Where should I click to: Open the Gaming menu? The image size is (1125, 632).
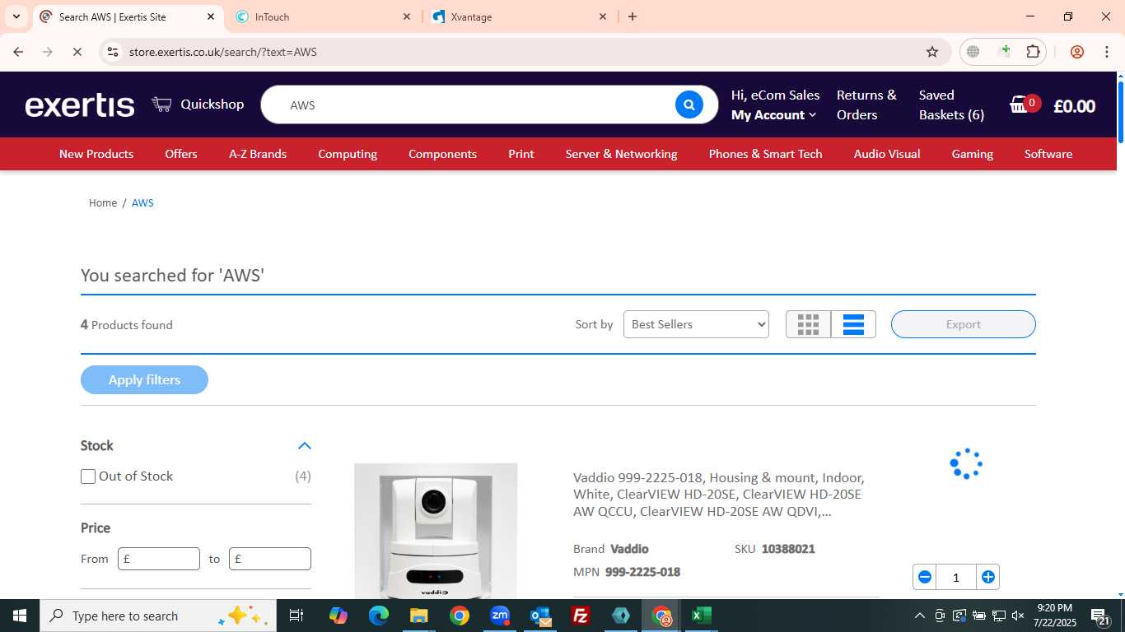(x=973, y=154)
